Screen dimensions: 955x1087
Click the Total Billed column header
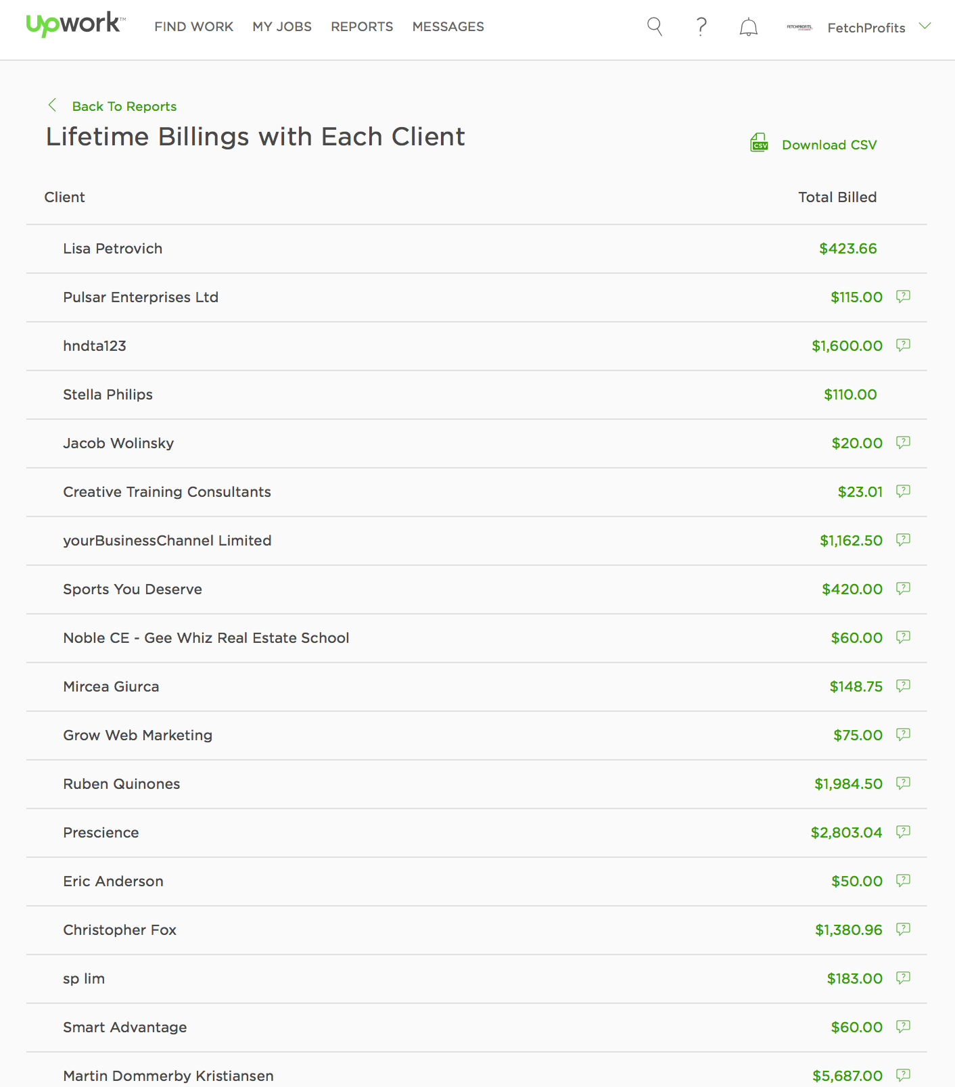837,197
